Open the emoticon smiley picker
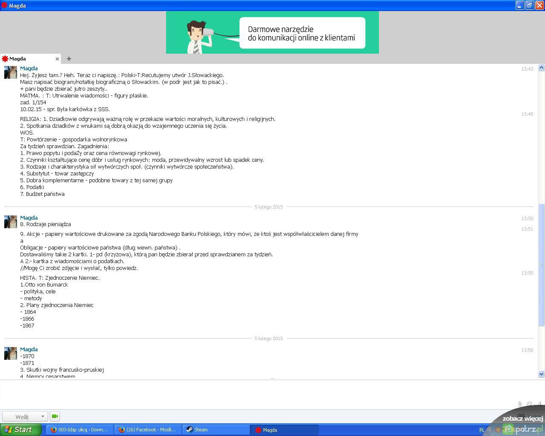The width and height of the screenshot is (545, 436). coord(530,404)
